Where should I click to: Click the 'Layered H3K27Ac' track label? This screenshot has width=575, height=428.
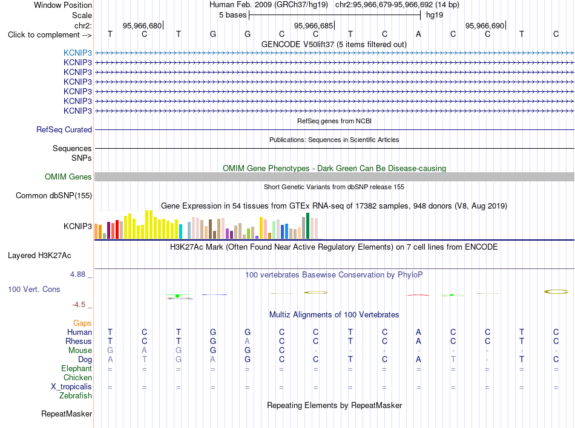(39, 256)
